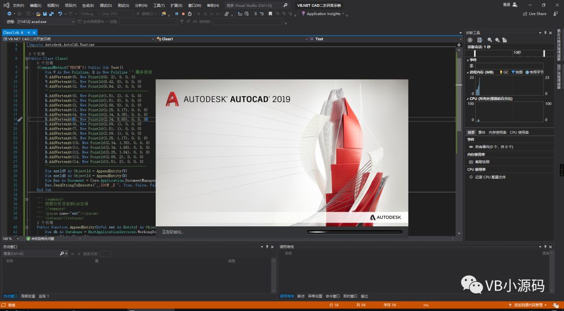Click the sign-in account icon
The width and height of the screenshot is (564, 311).
[x=515, y=5]
